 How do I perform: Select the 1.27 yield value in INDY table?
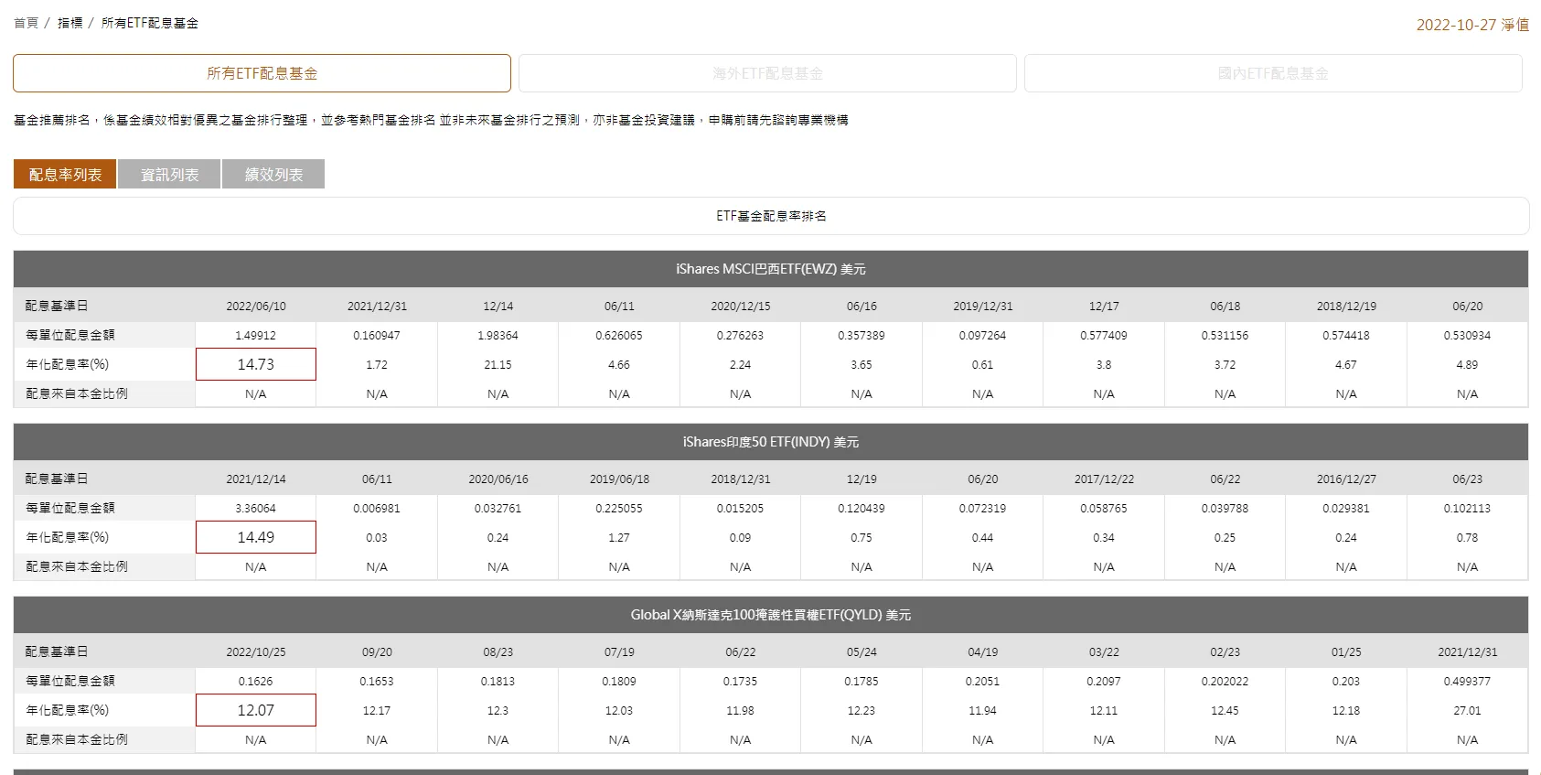tap(619, 538)
